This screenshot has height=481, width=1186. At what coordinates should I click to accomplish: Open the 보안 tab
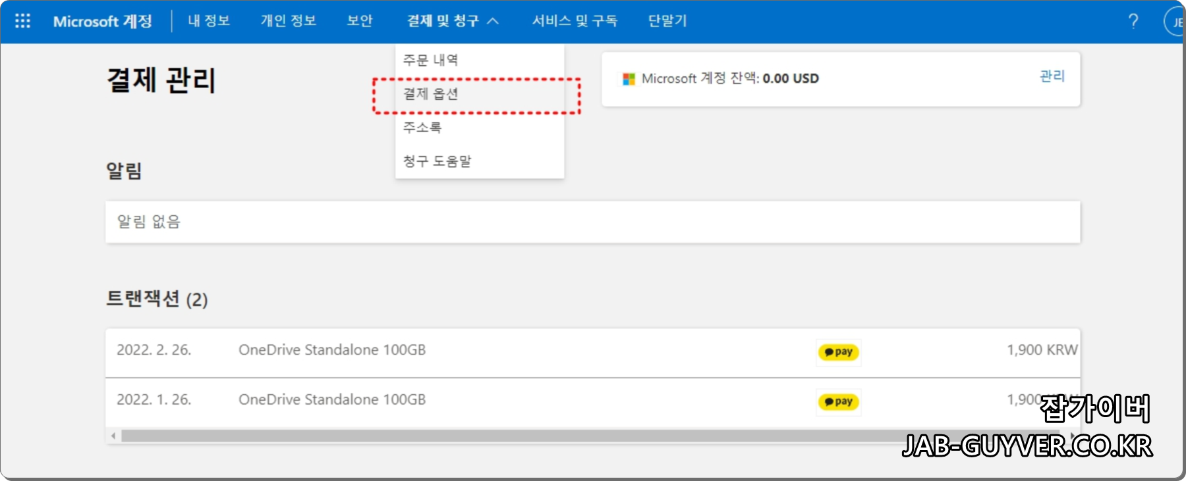(360, 21)
